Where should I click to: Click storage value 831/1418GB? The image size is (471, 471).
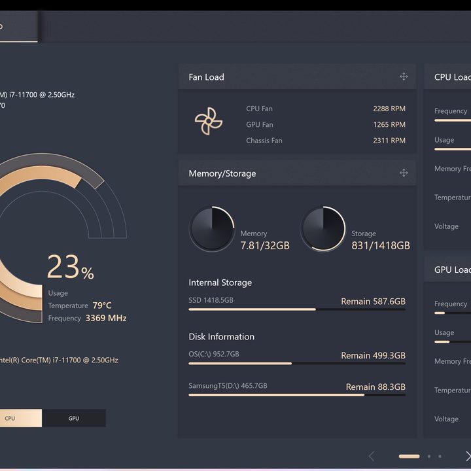381,245
